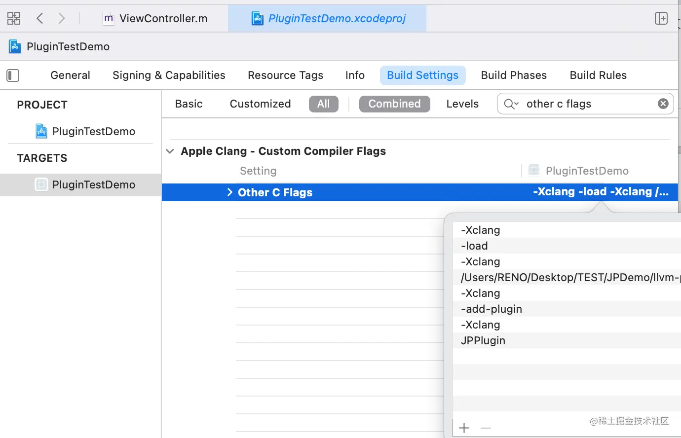Image resolution: width=681 pixels, height=438 pixels.
Task: Add a new editor pane on the right
Action: (661, 18)
